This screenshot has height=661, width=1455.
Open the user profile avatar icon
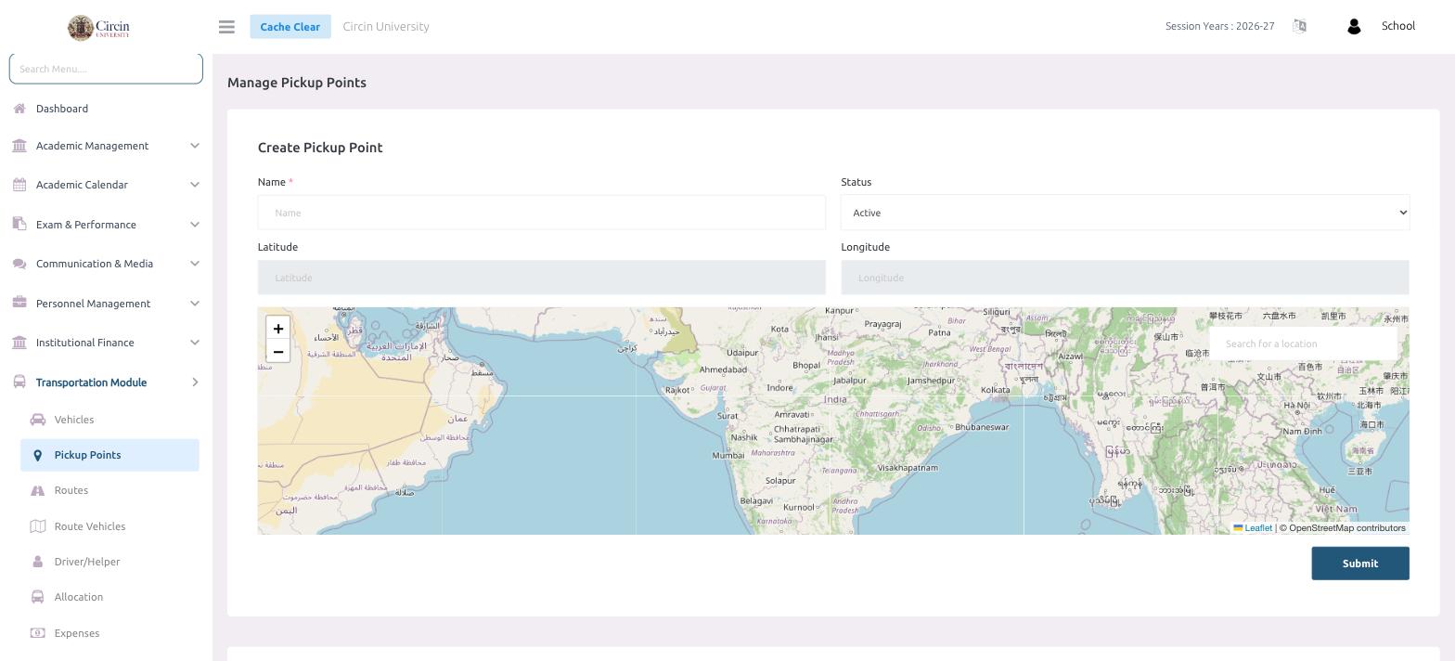point(1354,27)
